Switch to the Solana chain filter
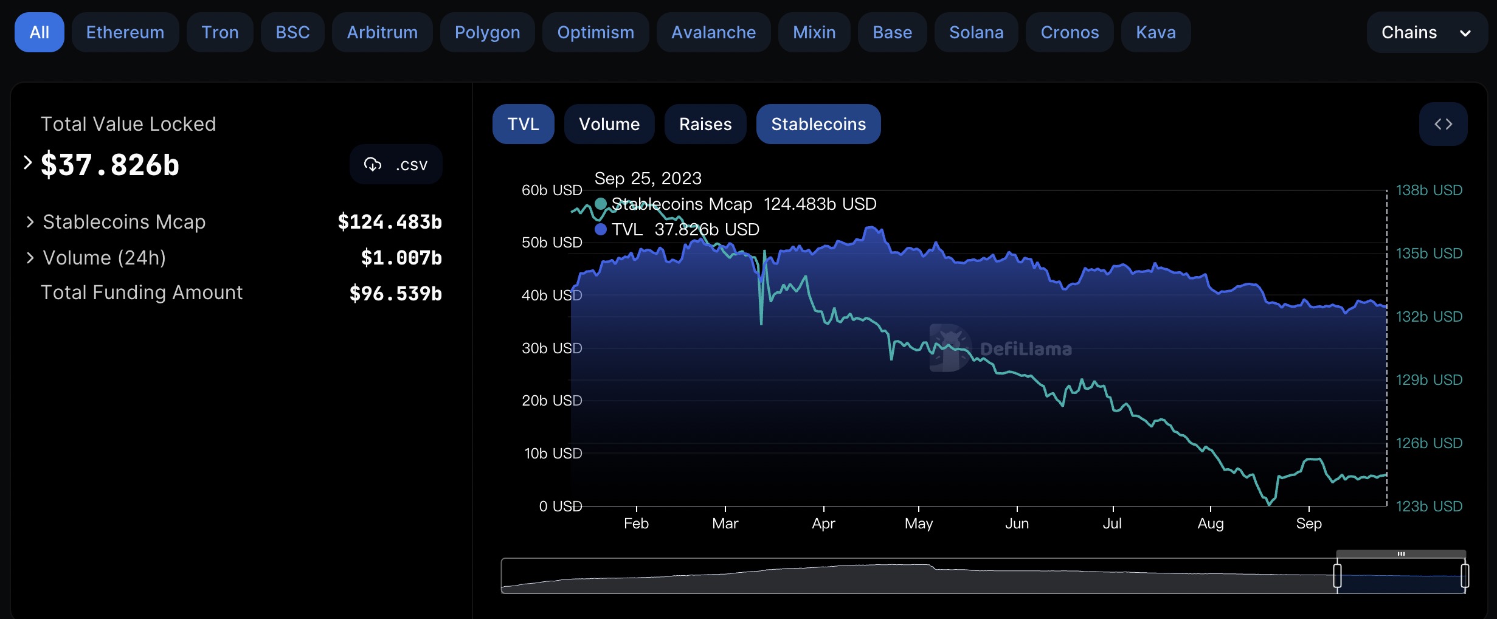This screenshot has height=619, width=1497. 976,32
